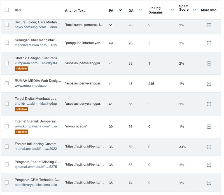Select the theconversation.com row checkbox
The image size is (224, 195).
point(7,43)
